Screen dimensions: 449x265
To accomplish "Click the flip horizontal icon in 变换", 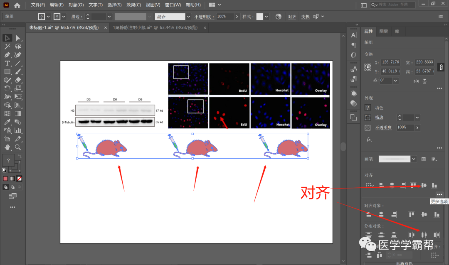I will pos(416,81).
